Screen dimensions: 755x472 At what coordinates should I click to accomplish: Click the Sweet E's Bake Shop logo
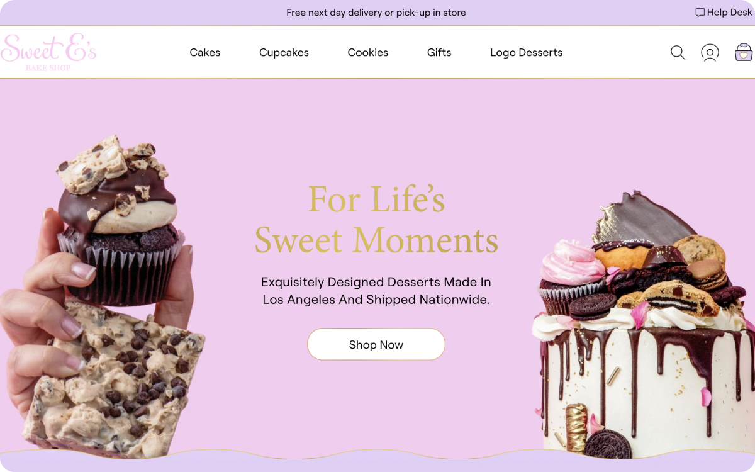point(48,52)
